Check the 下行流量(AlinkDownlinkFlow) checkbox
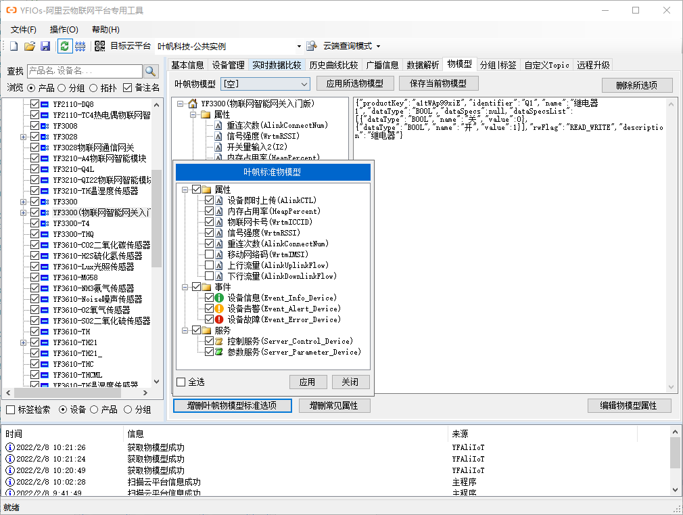Viewport: 683px width, 515px height. pyautogui.click(x=209, y=276)
